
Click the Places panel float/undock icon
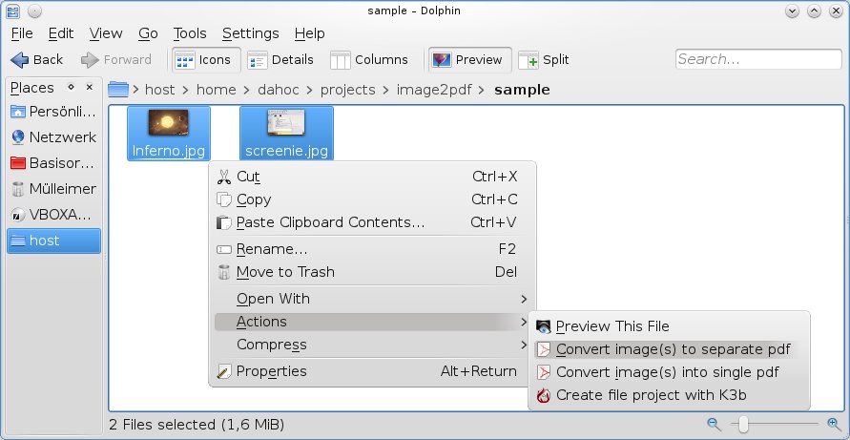71,87
